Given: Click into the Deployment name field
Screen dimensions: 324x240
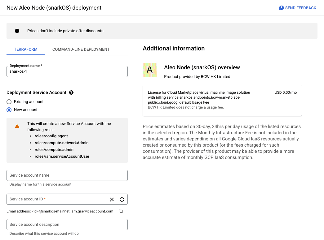Looking at the screenshot, I should (x=67, y=71).
